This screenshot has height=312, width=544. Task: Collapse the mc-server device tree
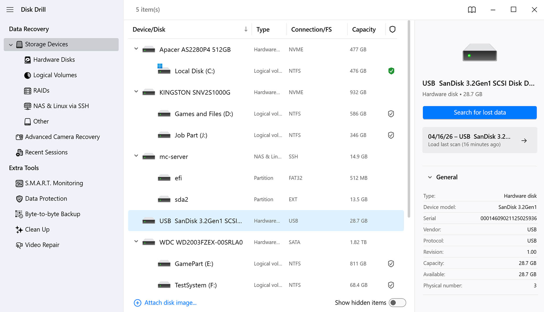tap(136, 156)
